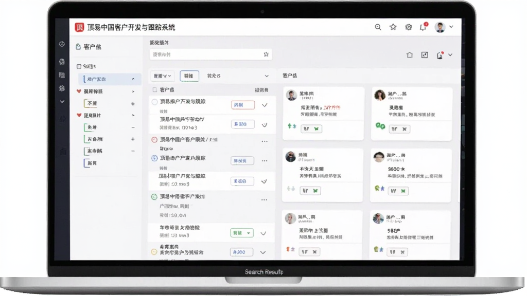Click the second red heart icon in the sidebar
This screenshot has height=296, width=527.
[x=79, y=115]
